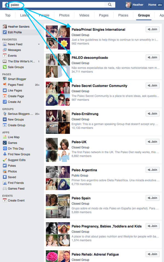Open the Home link in top bar

click(152, 5)
